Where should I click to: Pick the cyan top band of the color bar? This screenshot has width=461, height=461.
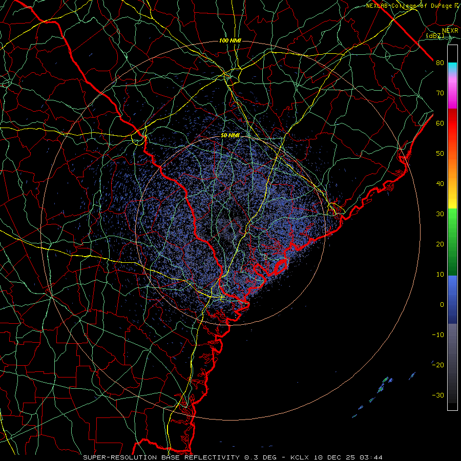tap(452, 68)
